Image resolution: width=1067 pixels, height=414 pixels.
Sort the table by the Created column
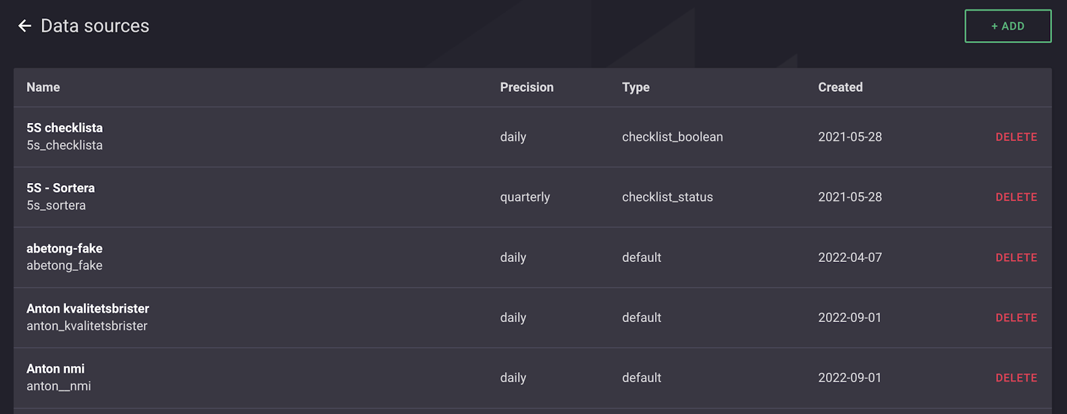840,87
